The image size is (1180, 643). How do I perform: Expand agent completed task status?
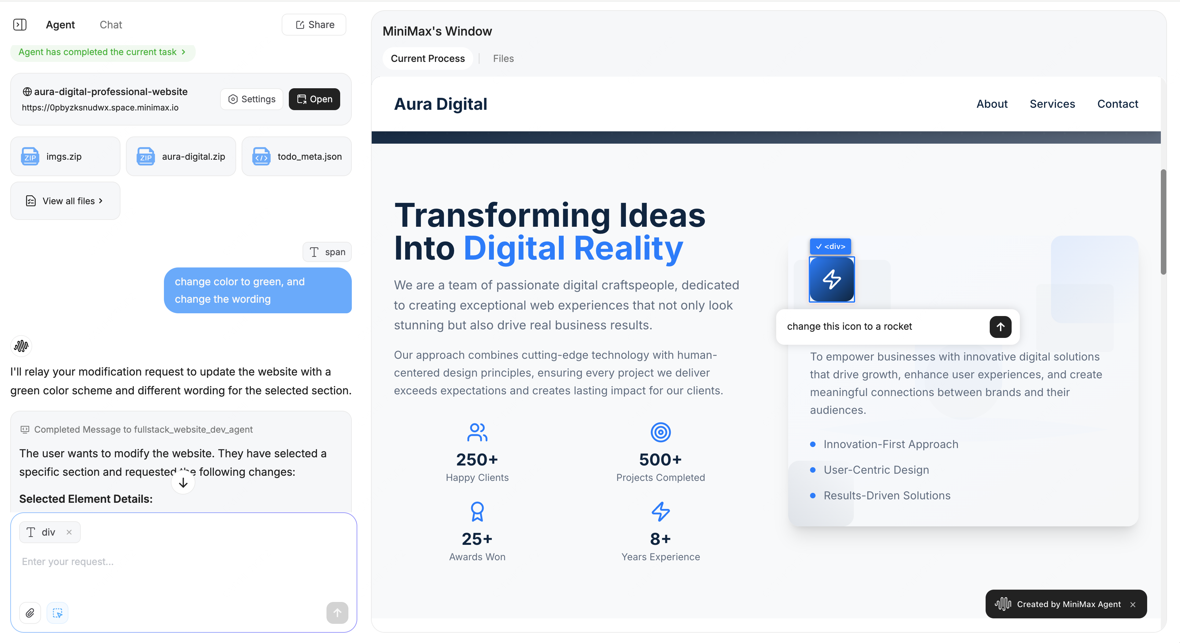(x=103, y=52)
